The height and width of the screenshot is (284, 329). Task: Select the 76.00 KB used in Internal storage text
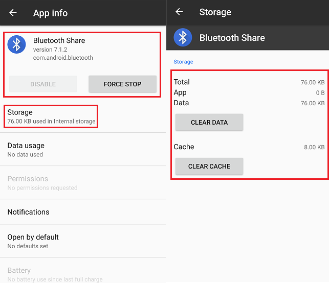[x=51, y=121]
